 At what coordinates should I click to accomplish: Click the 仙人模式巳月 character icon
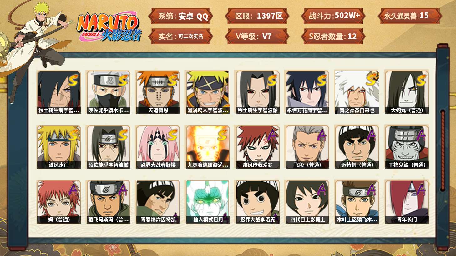(208, 202)
